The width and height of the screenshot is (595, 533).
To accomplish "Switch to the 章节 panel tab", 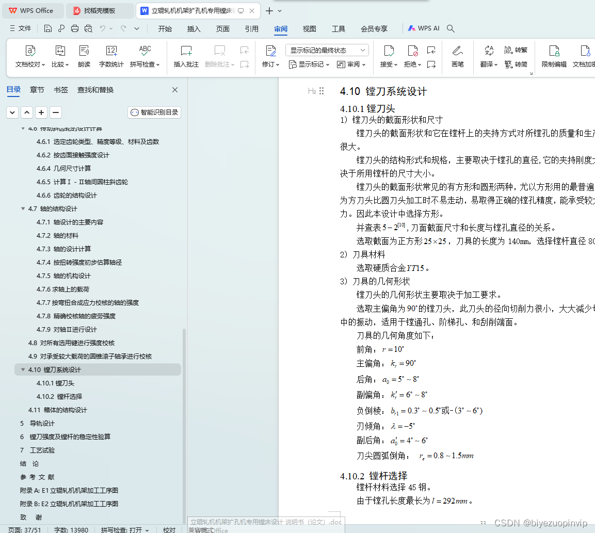I will [37, 90].
